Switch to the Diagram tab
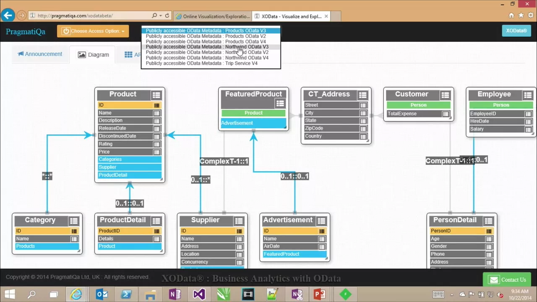This screenshot has height=302, width=537. (x=93, y=55)
